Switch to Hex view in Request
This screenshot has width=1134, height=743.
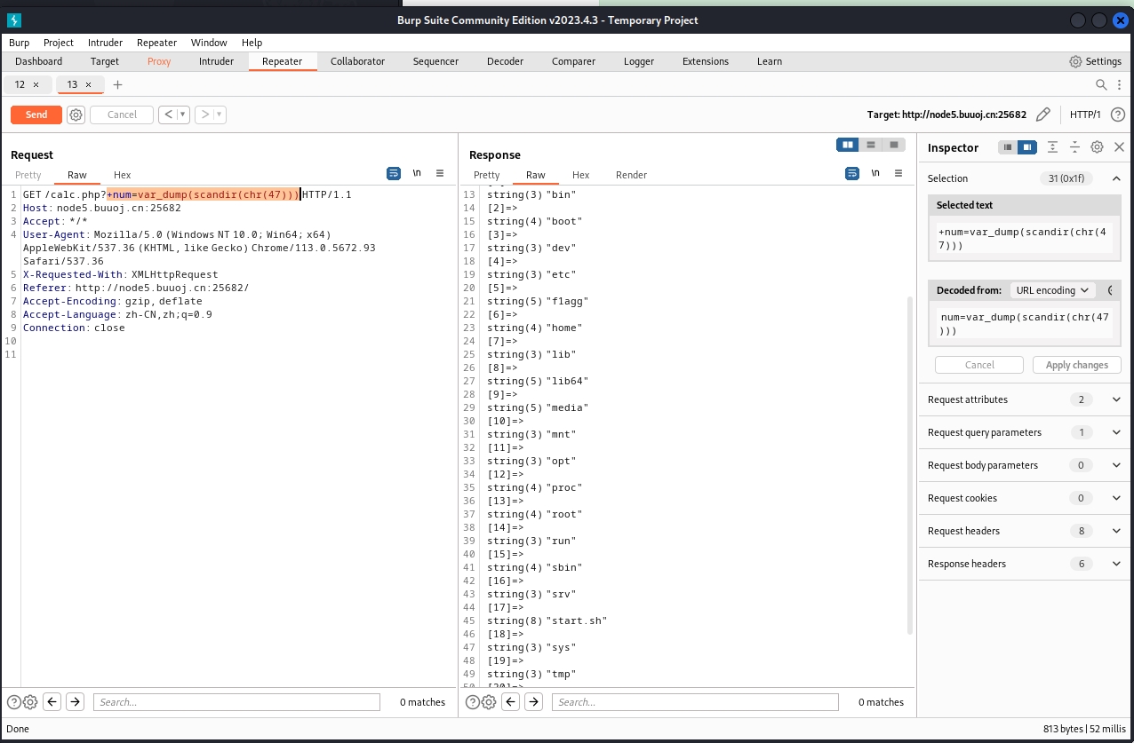(x=122, y=175)
